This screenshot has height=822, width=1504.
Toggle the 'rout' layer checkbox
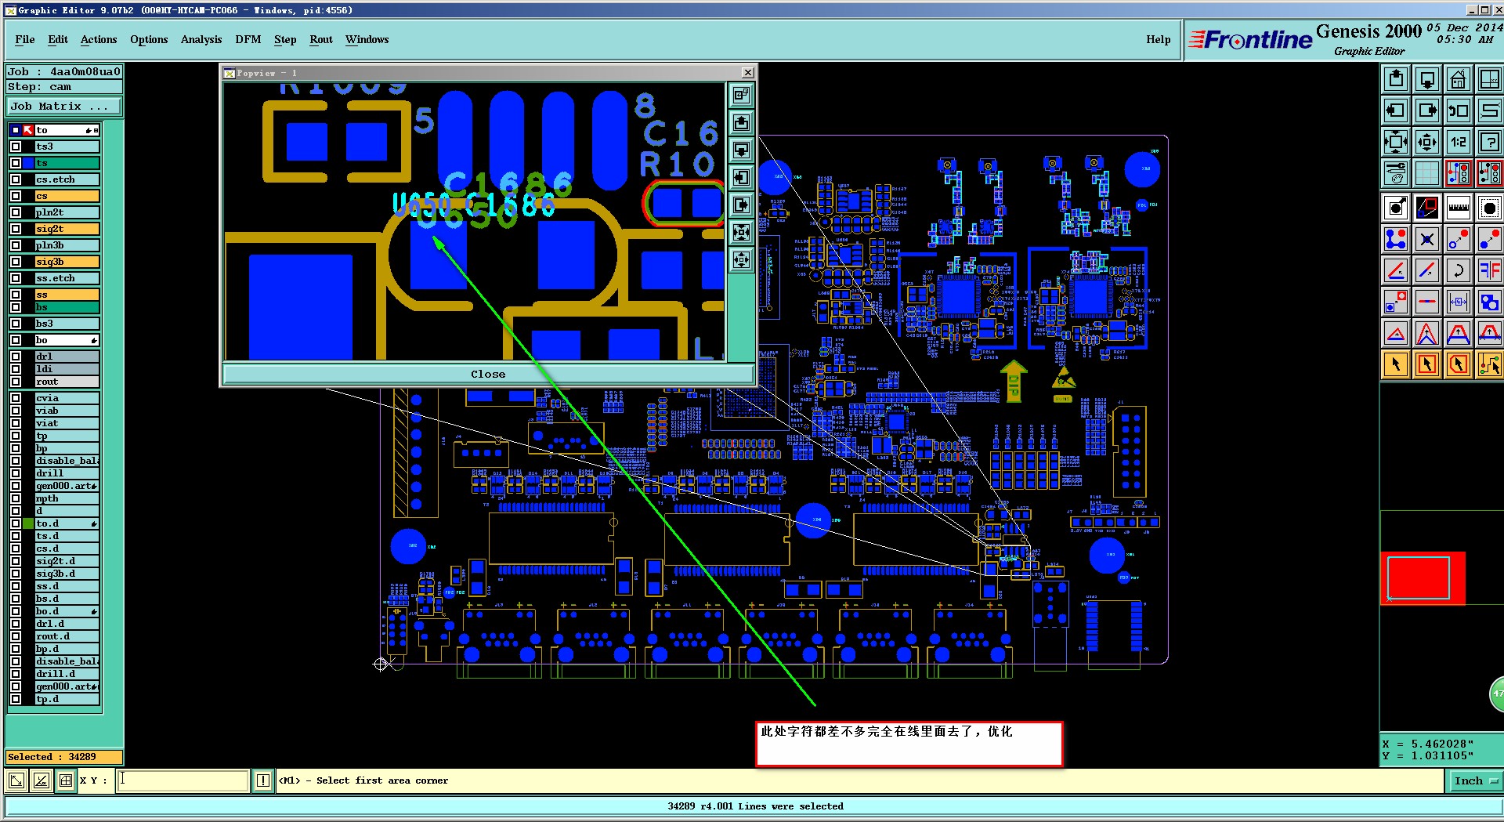click(16, 382)
